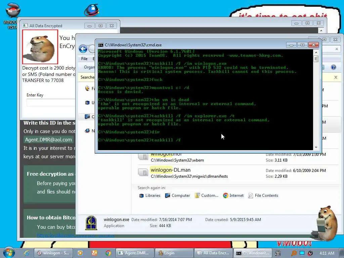Viewport: 344px width, 258px height.
Task: Click the hamster picture in ransomware window
Action: click(40, 47)
